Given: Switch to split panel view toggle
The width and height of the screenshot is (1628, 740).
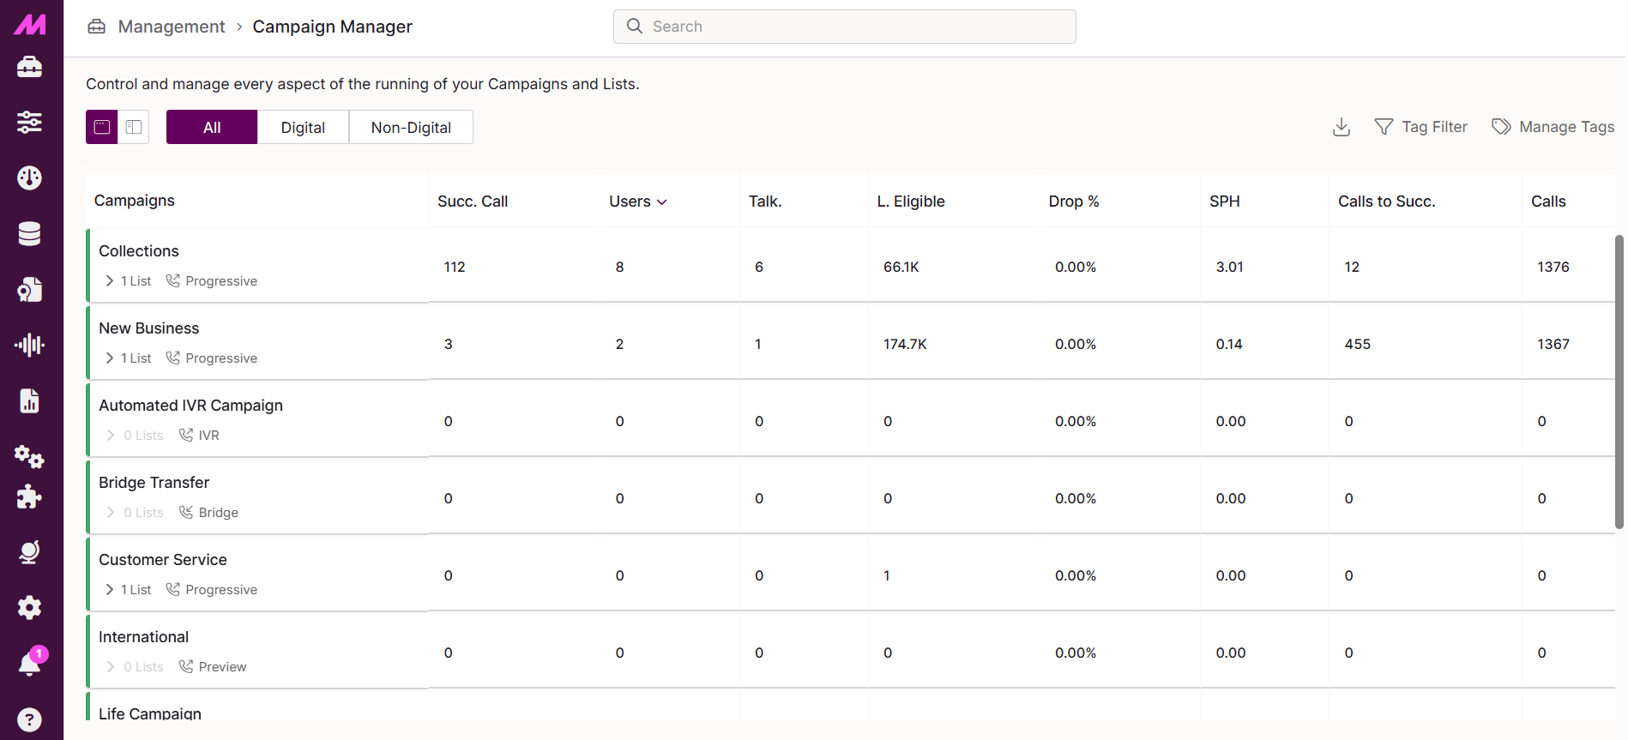Looking at the screenshot, I should (134, 127).
